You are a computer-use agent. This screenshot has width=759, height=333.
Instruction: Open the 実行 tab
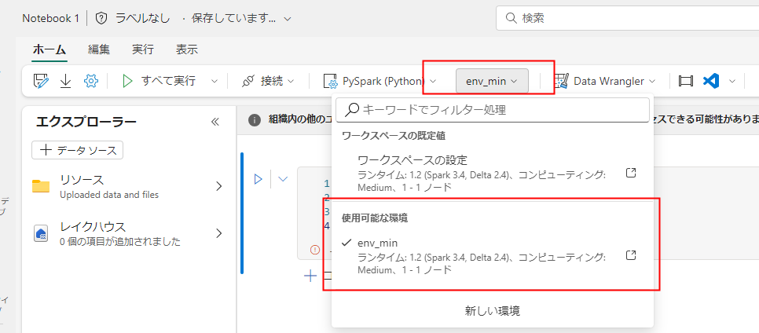pos(143,49)
